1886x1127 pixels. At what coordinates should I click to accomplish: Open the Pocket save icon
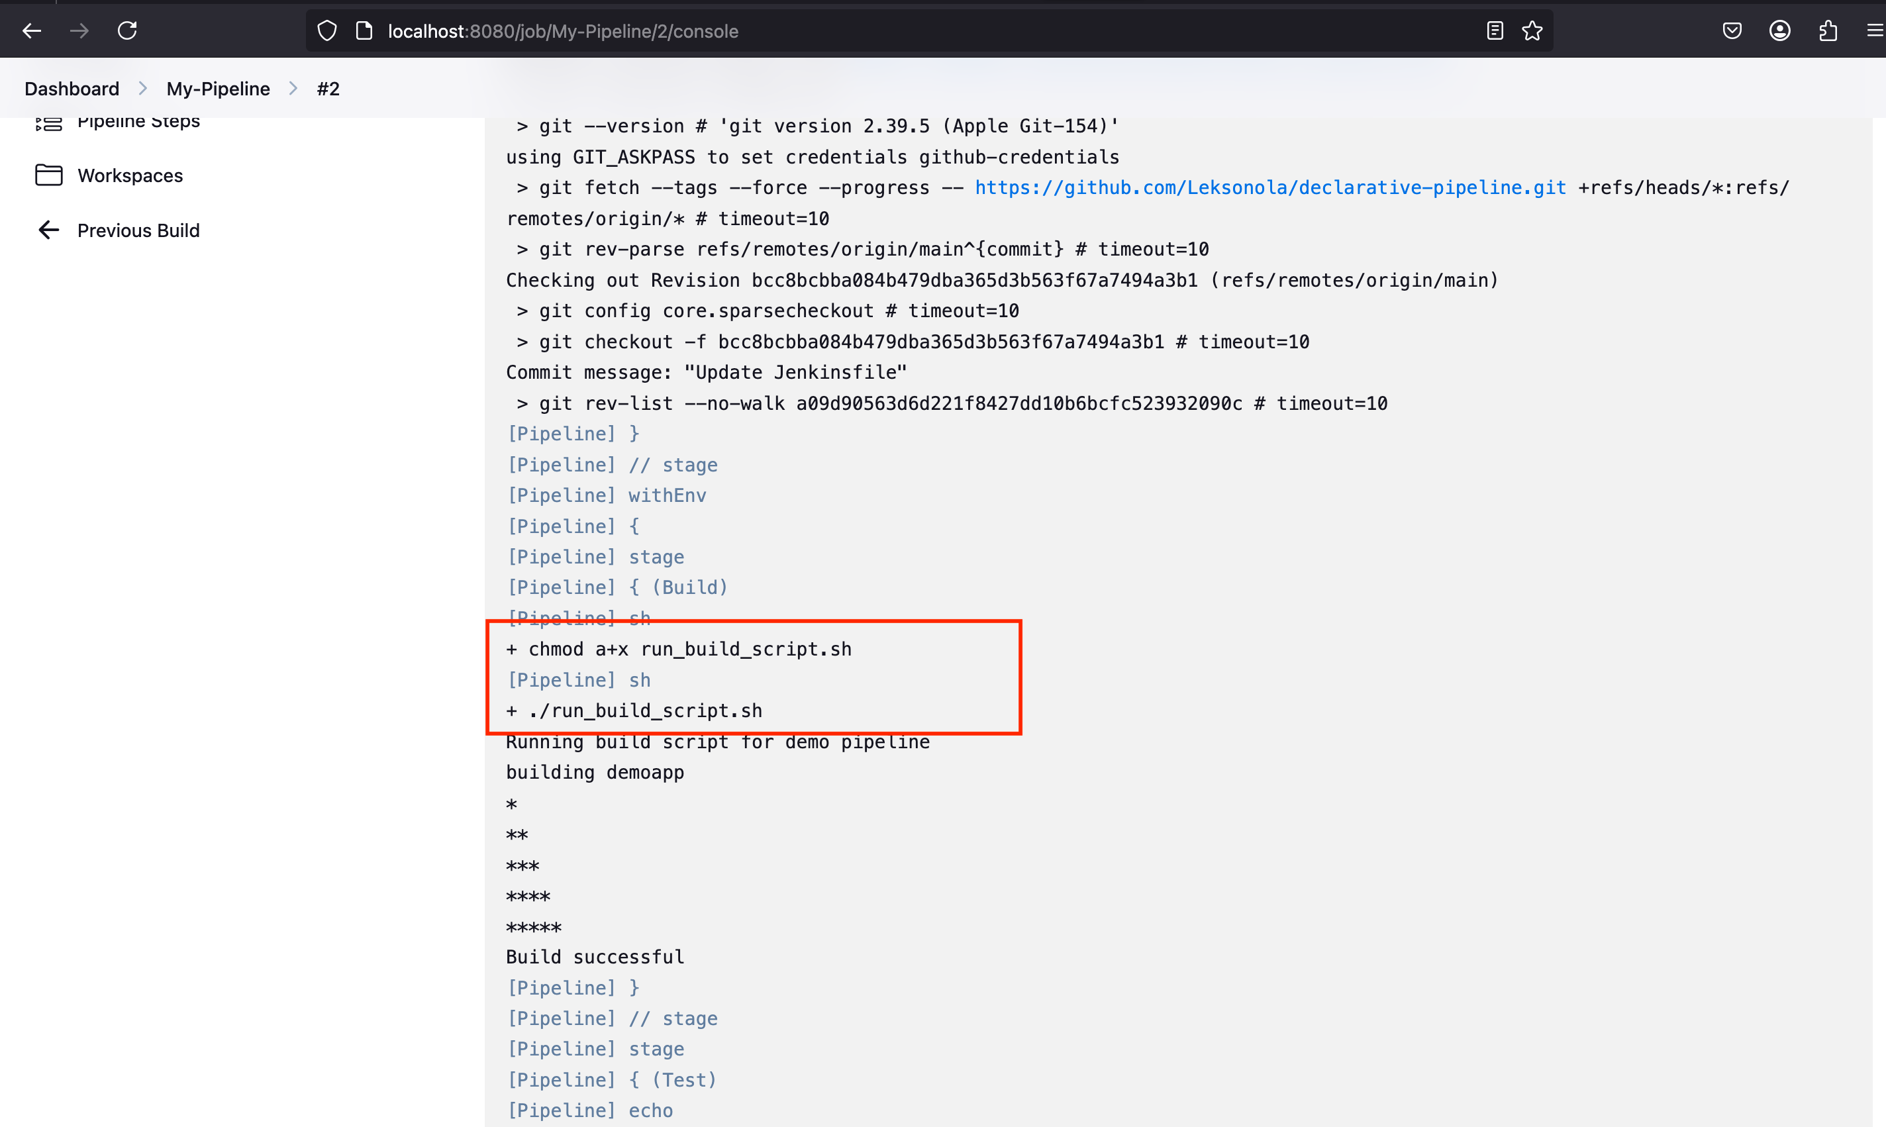click(1732, 31)
